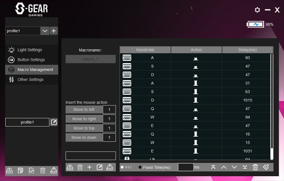
Task: Click the fixed time ms input box
Action: [186, 168]
